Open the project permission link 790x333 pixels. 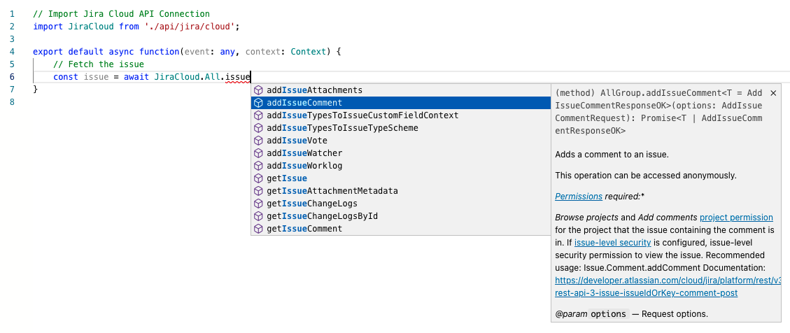pos(736,218)
